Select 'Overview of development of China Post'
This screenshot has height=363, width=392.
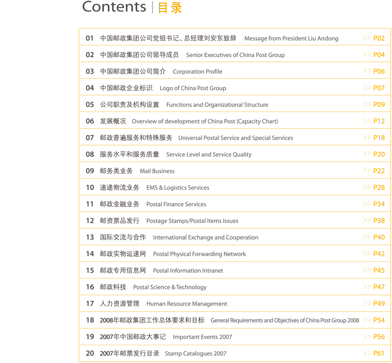pos(183,121)
